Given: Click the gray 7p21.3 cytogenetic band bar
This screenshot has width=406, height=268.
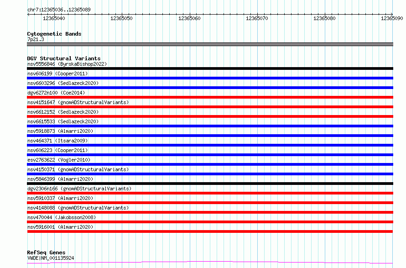Looking at the screenshot, I should tap(210, 44).
